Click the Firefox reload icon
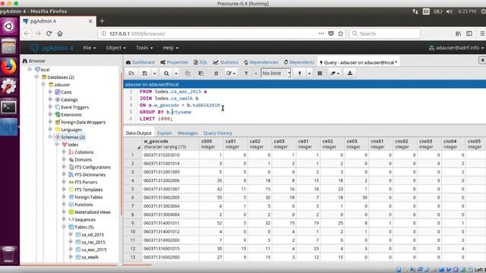 49,33
